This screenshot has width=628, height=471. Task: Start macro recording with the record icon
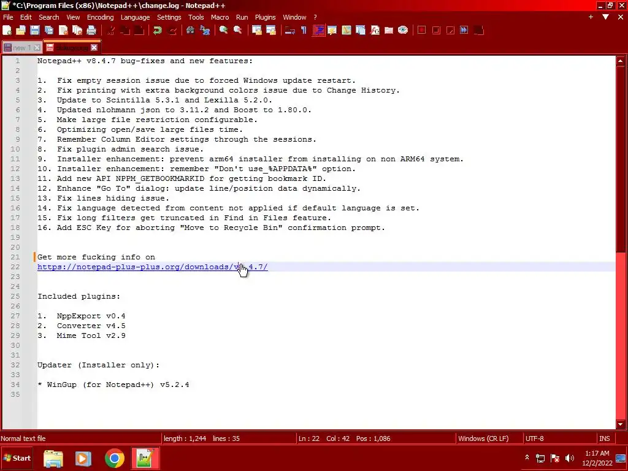(x=422, y=30)
